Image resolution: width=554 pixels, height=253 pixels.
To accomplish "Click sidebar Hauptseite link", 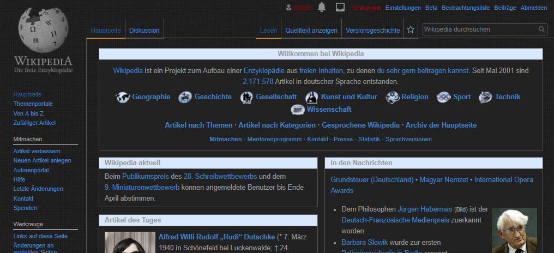I will (27, 94).
